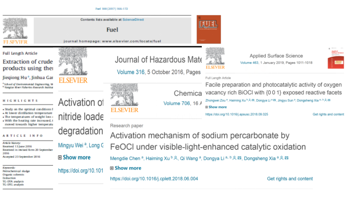Click envelope icon after Dongya Li in percarbonate paper

240,158
